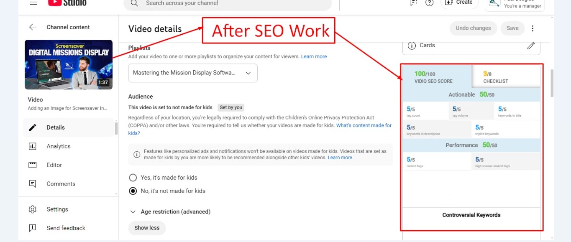
Task: Click the video thumbnail preview
Action: 69,64
